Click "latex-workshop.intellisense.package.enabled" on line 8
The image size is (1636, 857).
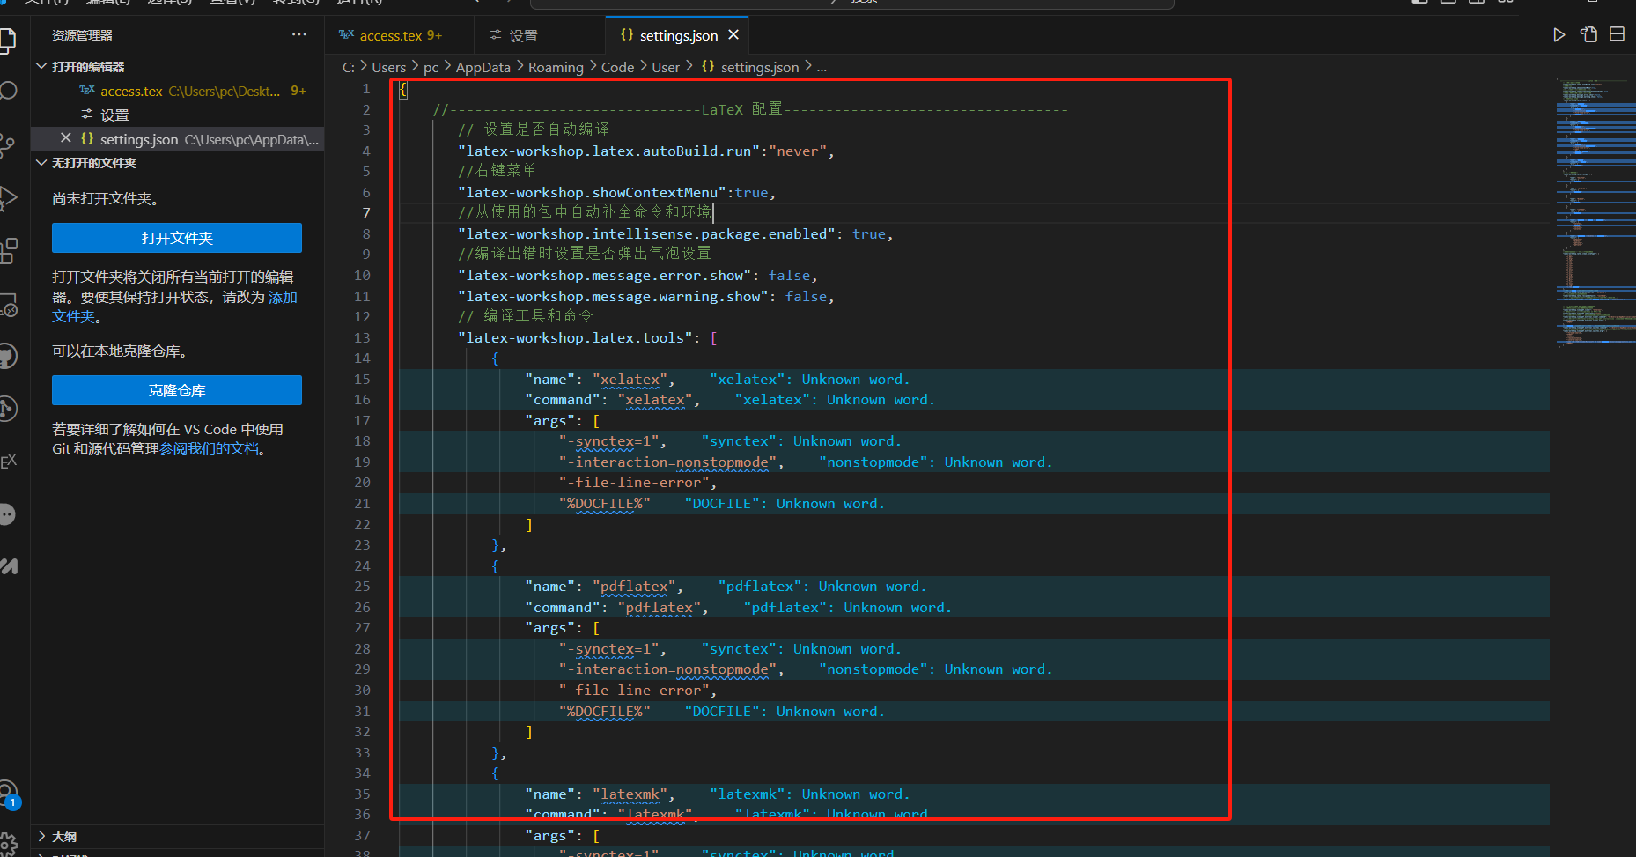(x=646, y=234)
